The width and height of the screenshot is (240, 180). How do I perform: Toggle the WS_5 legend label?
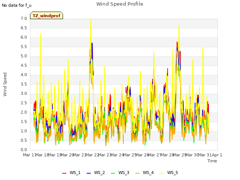(172, 172)
